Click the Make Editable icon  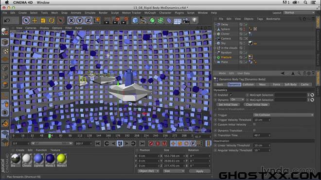point(5,31)
